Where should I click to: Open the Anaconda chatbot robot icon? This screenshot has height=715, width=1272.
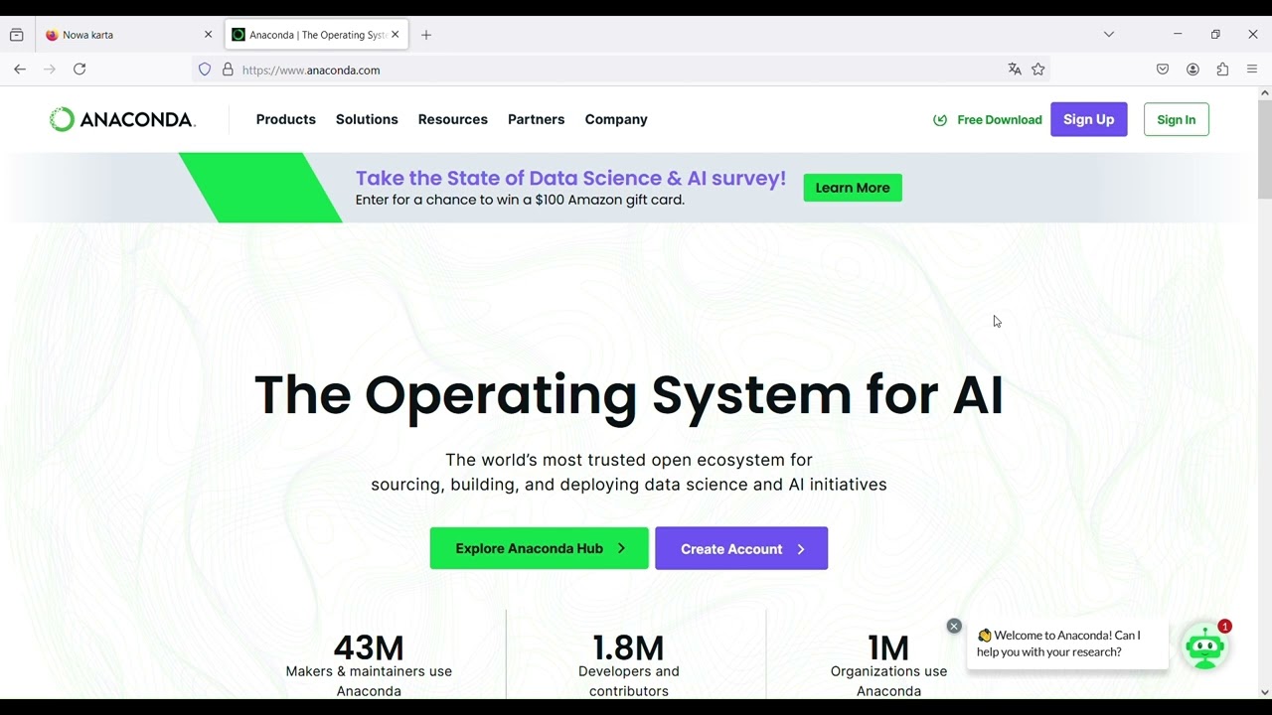point(1205,646)
